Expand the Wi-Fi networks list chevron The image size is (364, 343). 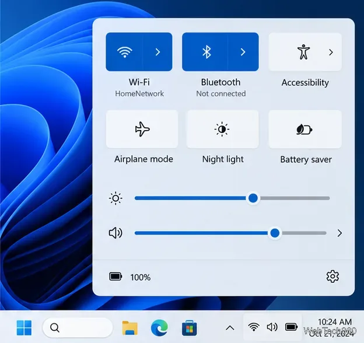pos(158,52)
